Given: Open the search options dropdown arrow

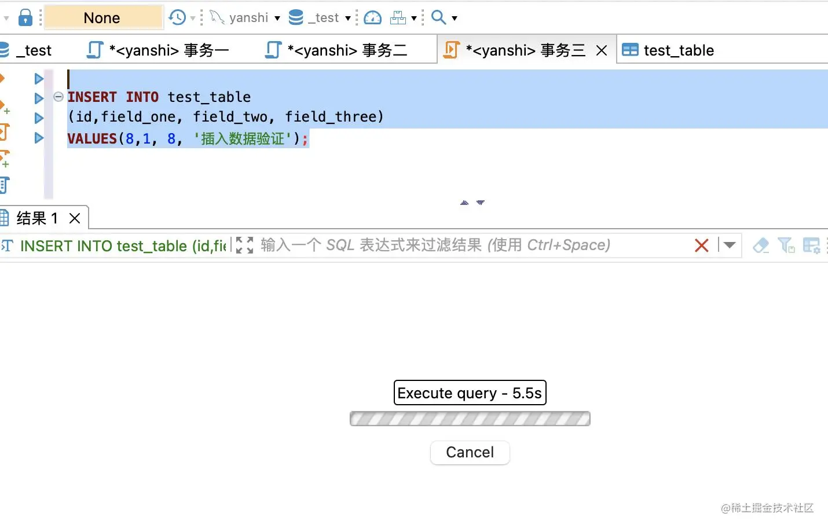Looking at the screenshot, I should click(455, 18).
